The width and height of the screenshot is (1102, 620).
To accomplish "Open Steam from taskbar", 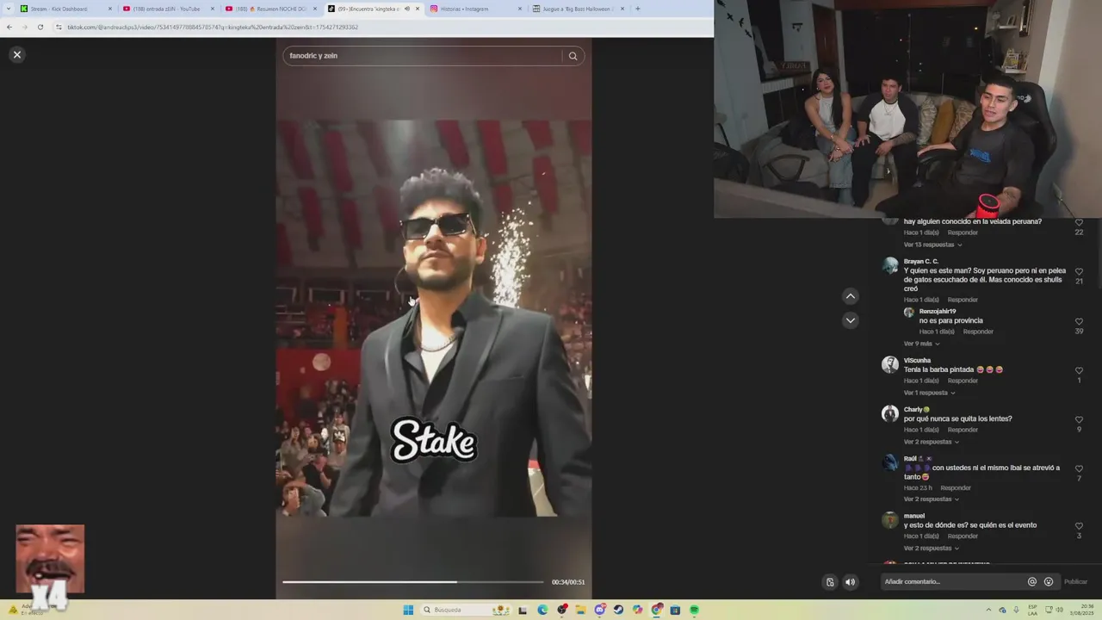I will [618, 610].
